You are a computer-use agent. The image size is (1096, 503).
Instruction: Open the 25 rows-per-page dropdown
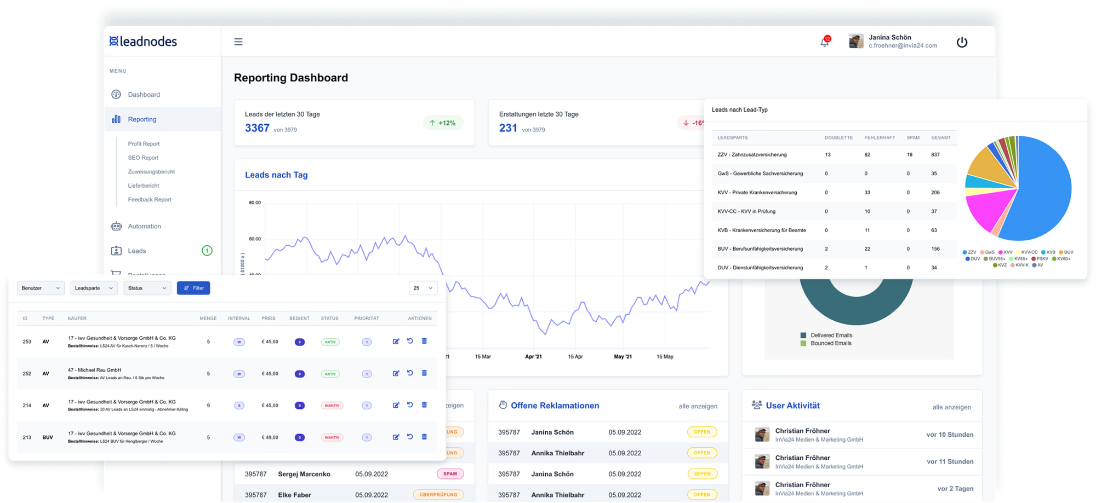point(423,288)
